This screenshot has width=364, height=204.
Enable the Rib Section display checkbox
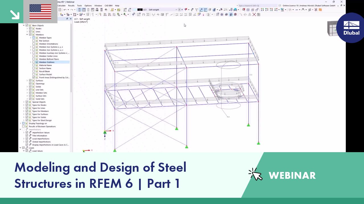(34, 41)
